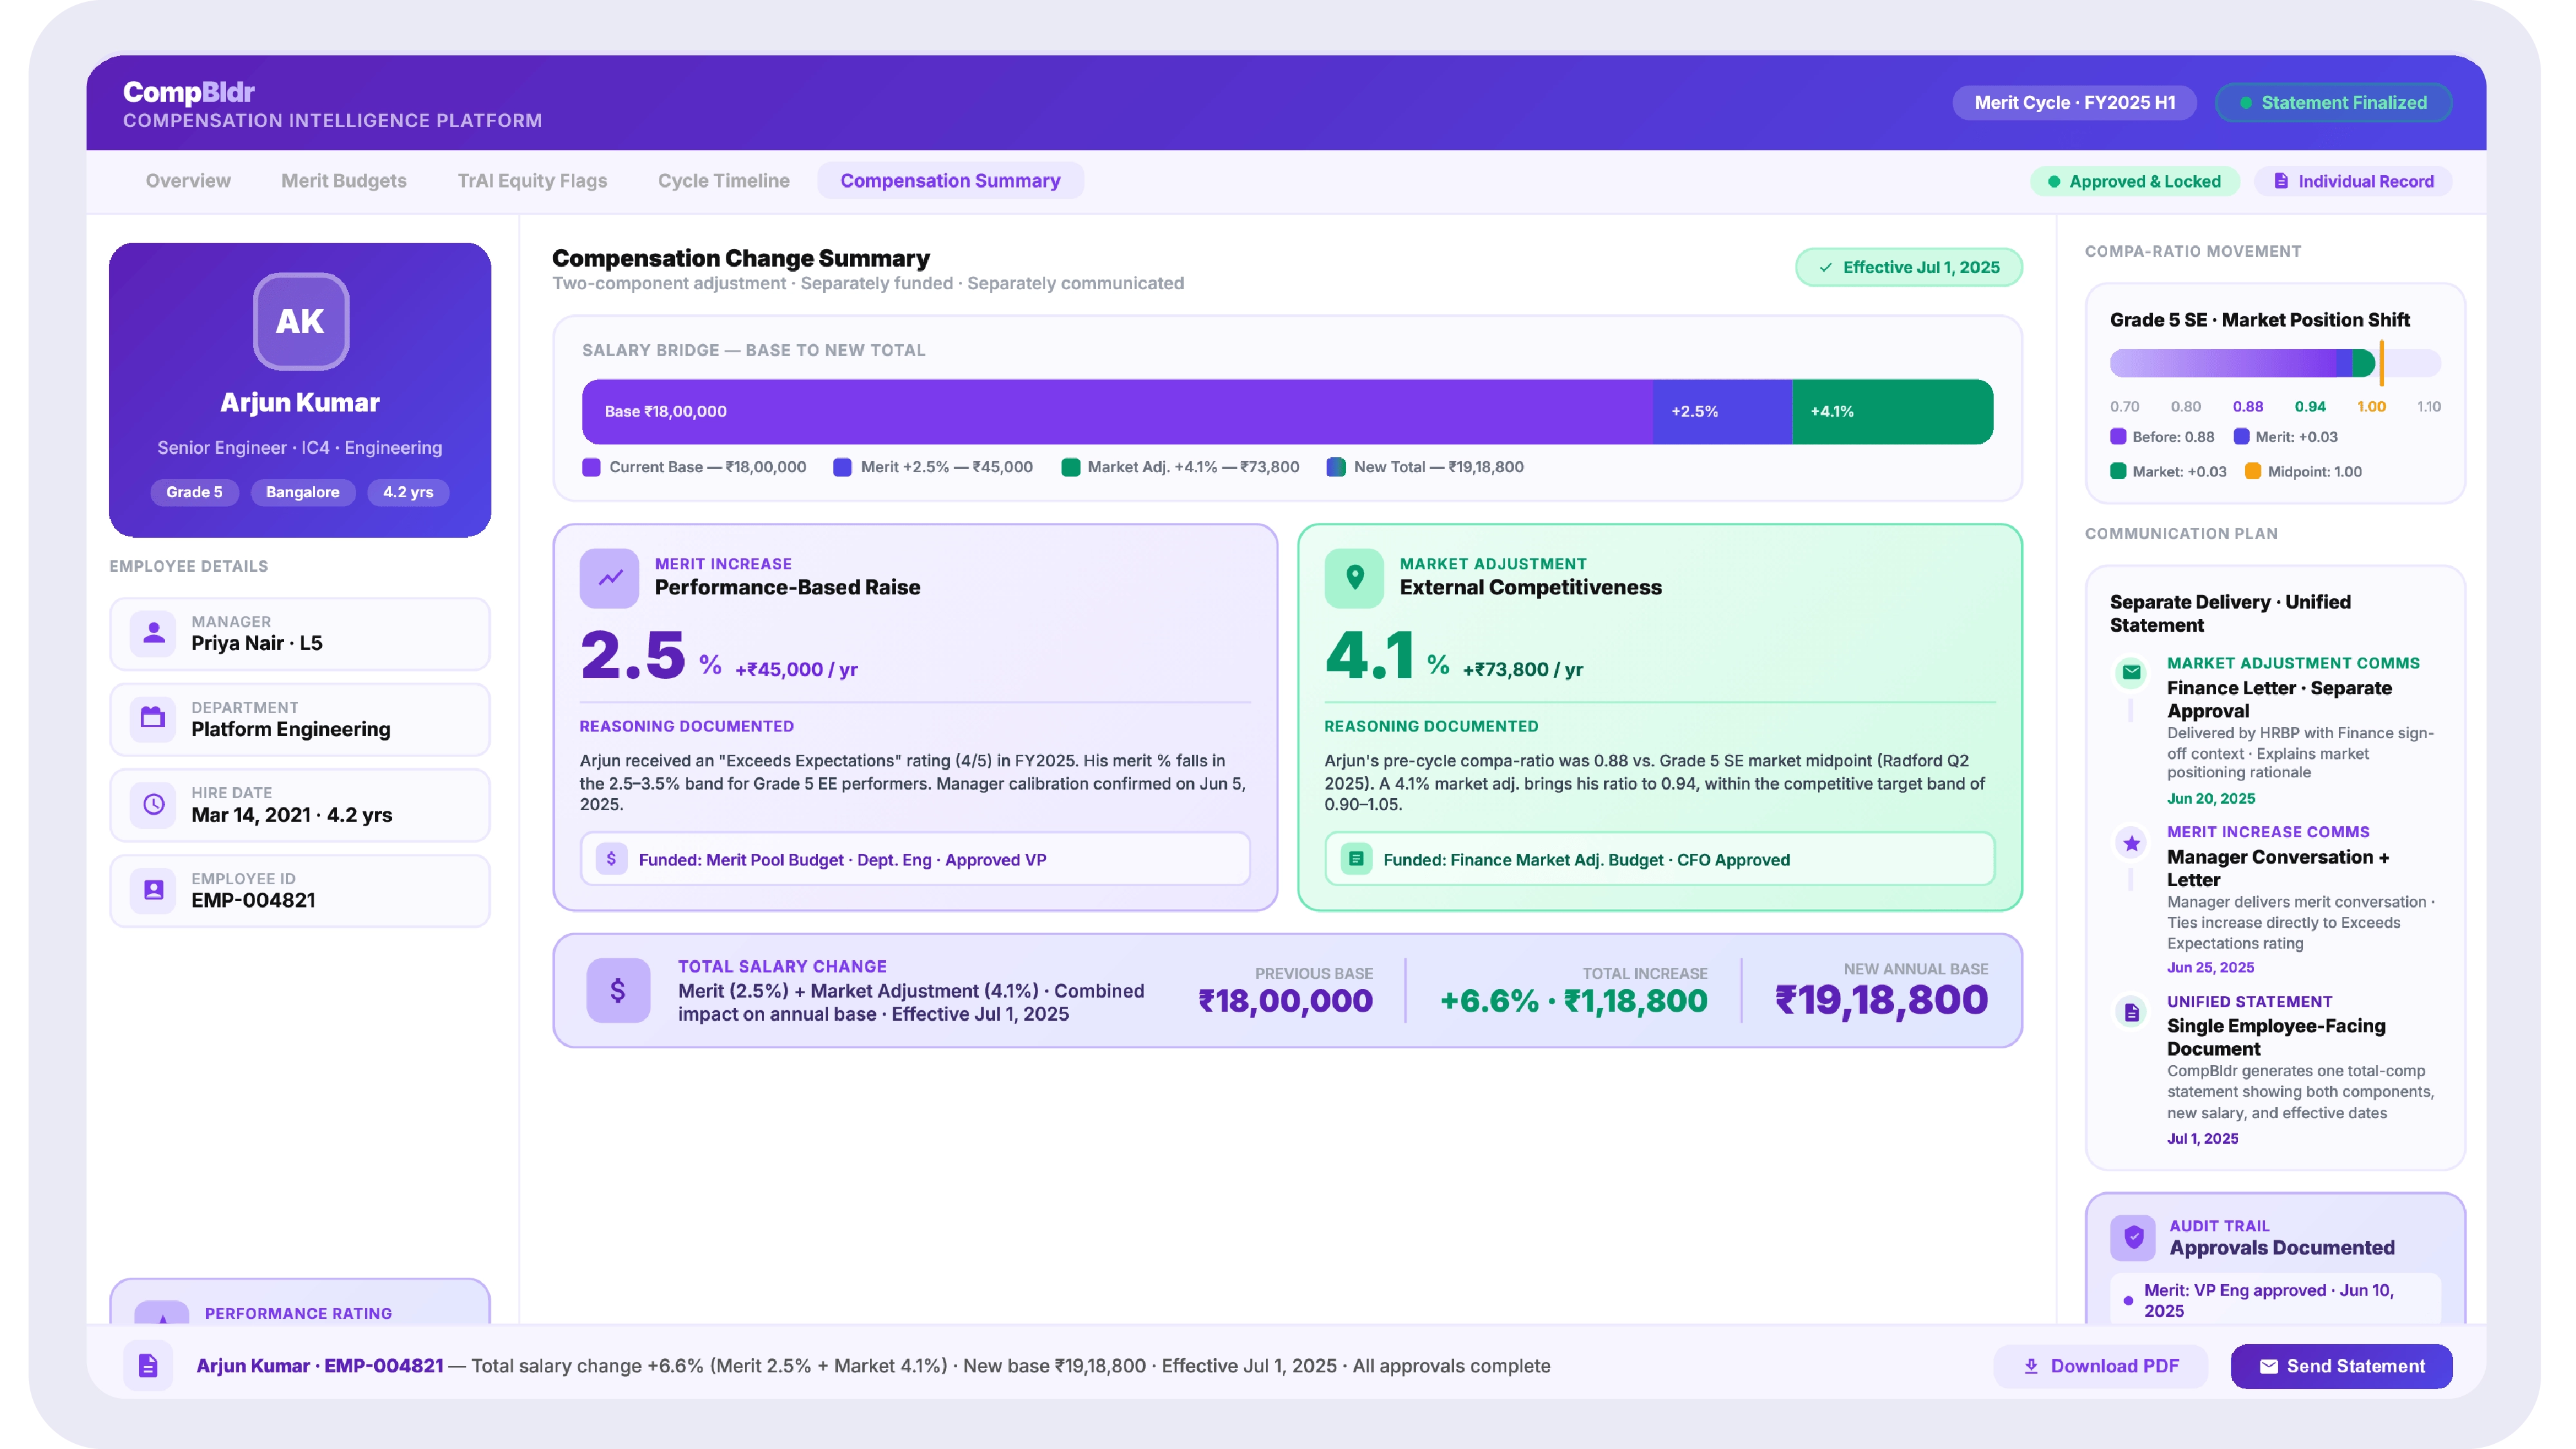
Task: Click the checkmark in Effective Jul 1 badge
Action: pyautogui.click(x=1825, y=267)
